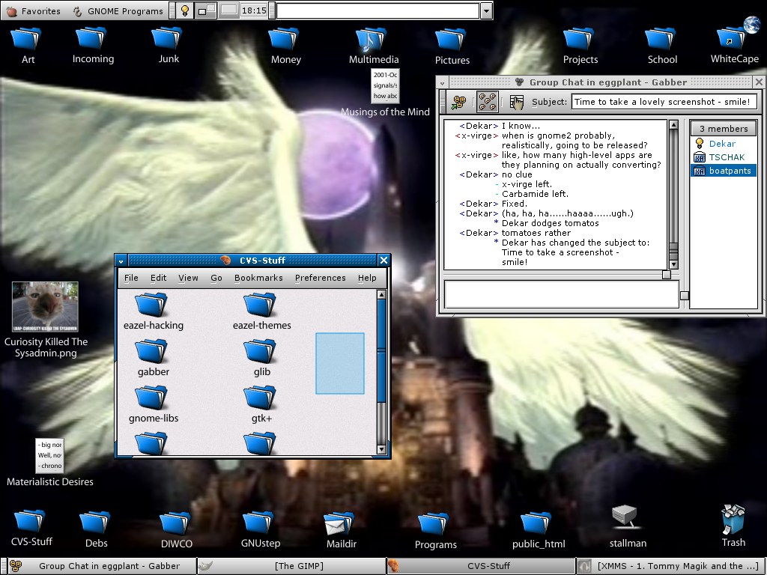Open the Multimedia desktop folder
The height and width of the screenshot is (575, 767).
(x=373, y=46)
